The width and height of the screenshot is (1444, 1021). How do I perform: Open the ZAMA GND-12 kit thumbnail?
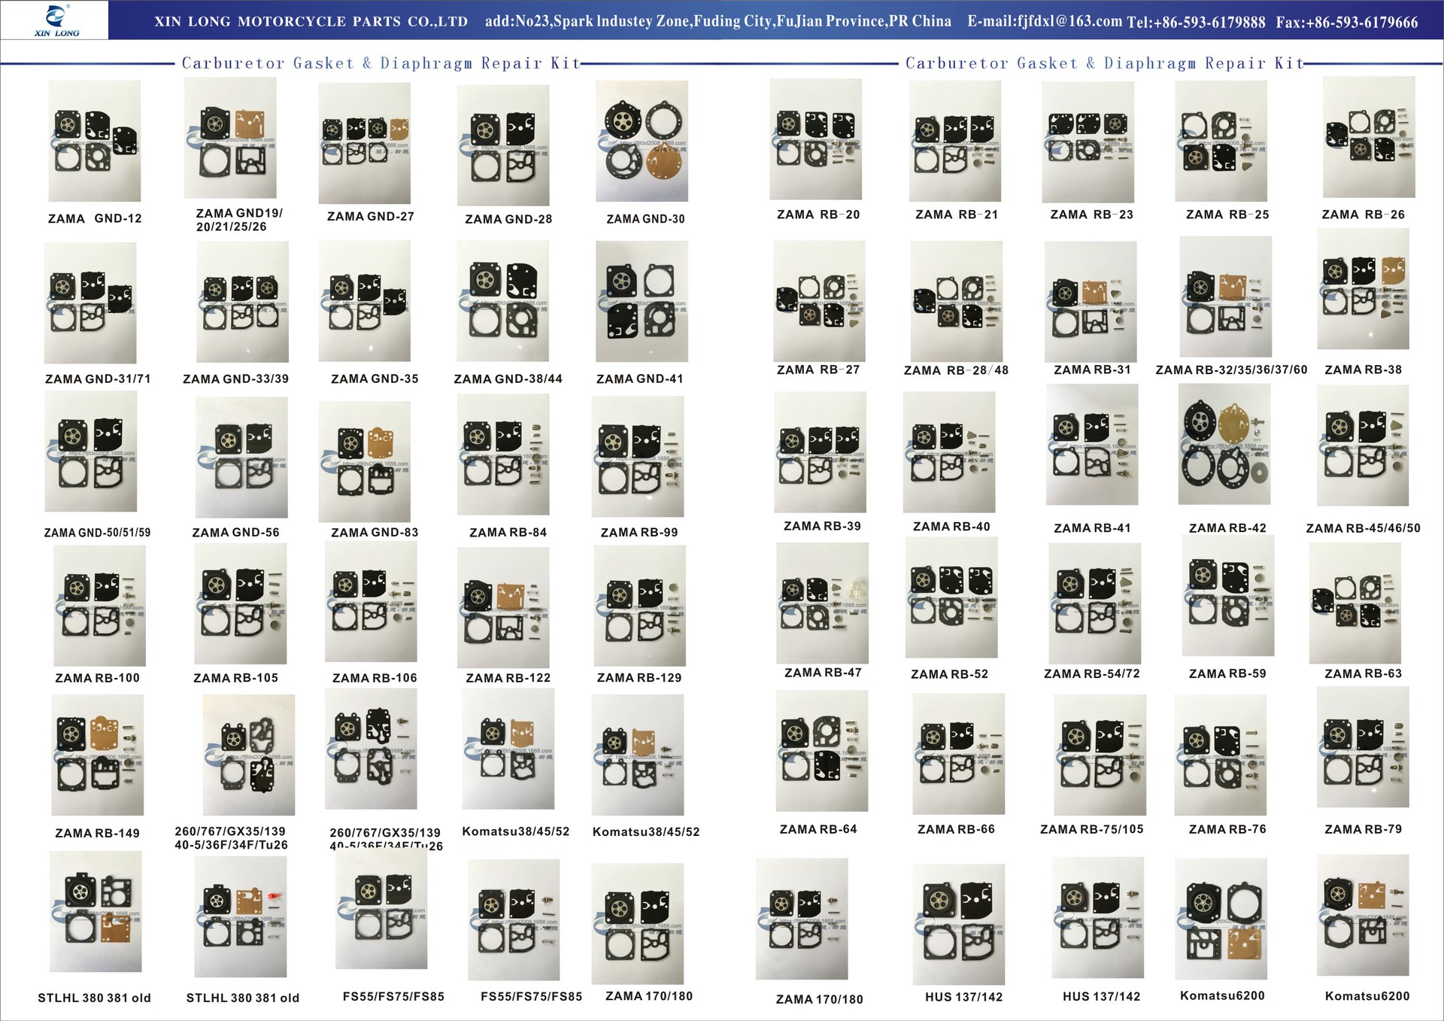[x=94, y=141]
